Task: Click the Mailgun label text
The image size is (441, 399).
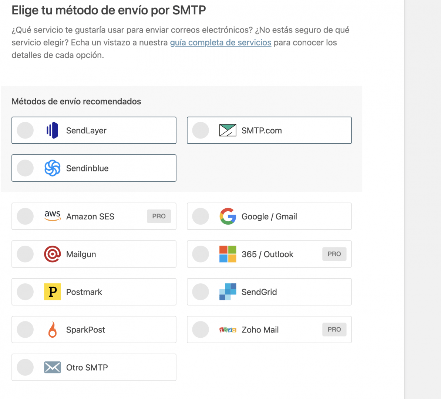Action: [x=81, y=255]
